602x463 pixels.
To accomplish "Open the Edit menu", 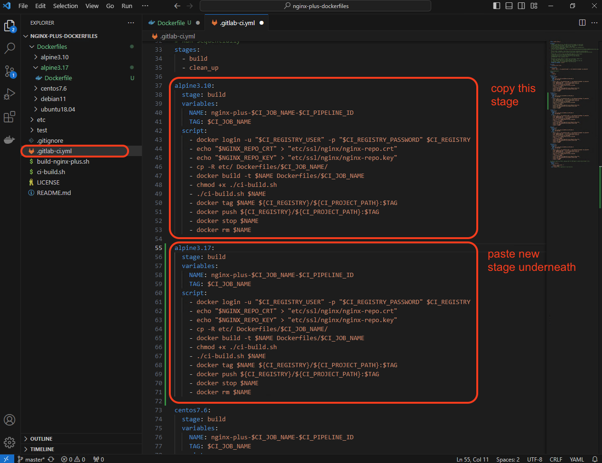I will 40,6.
